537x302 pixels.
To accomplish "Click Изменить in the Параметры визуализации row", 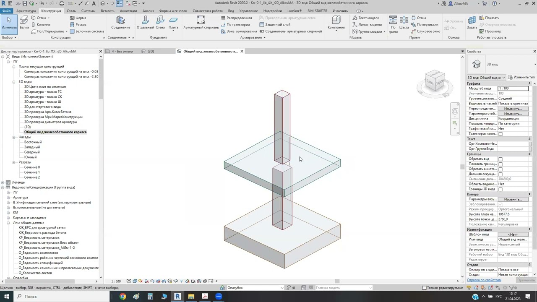I will [x=513, y=199].
